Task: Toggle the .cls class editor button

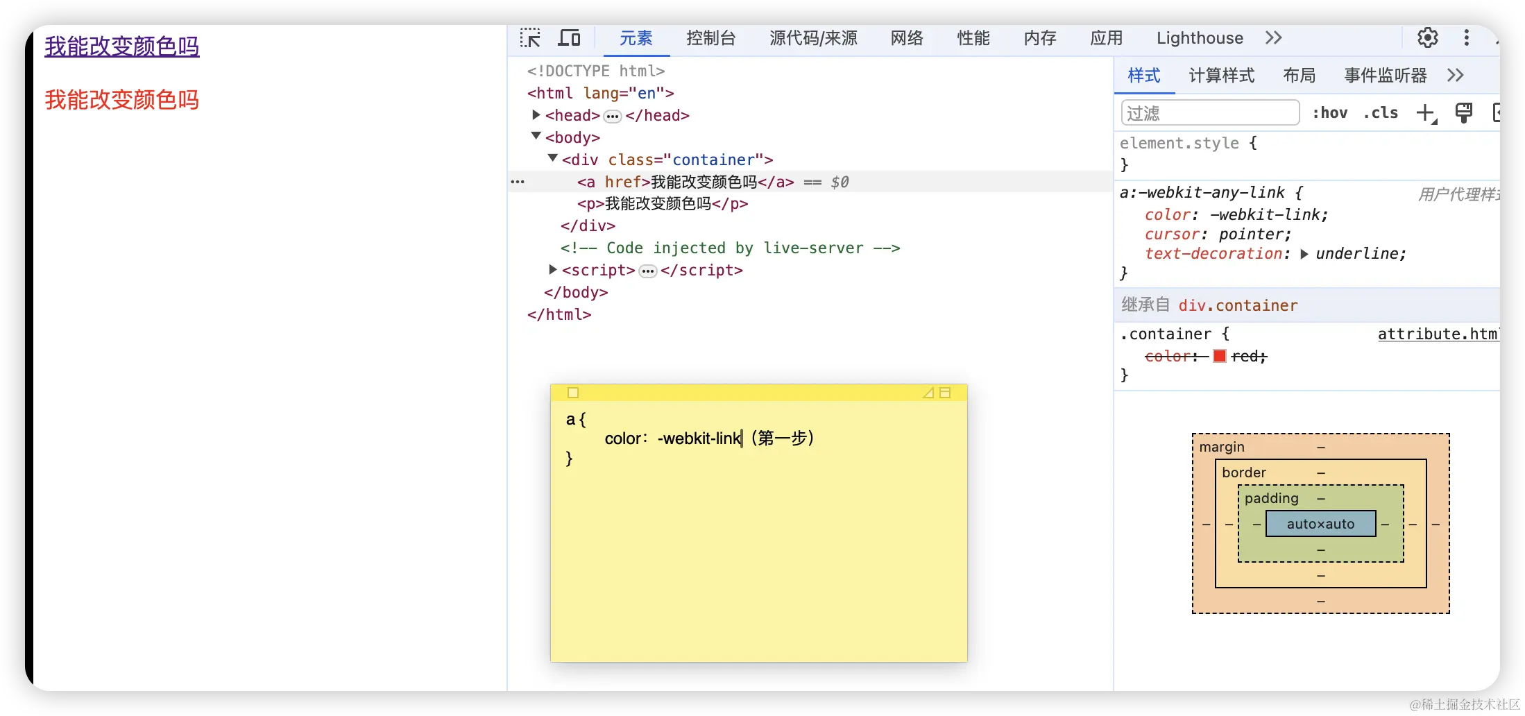Action: pyautogui.click(x=1381, y=113)
